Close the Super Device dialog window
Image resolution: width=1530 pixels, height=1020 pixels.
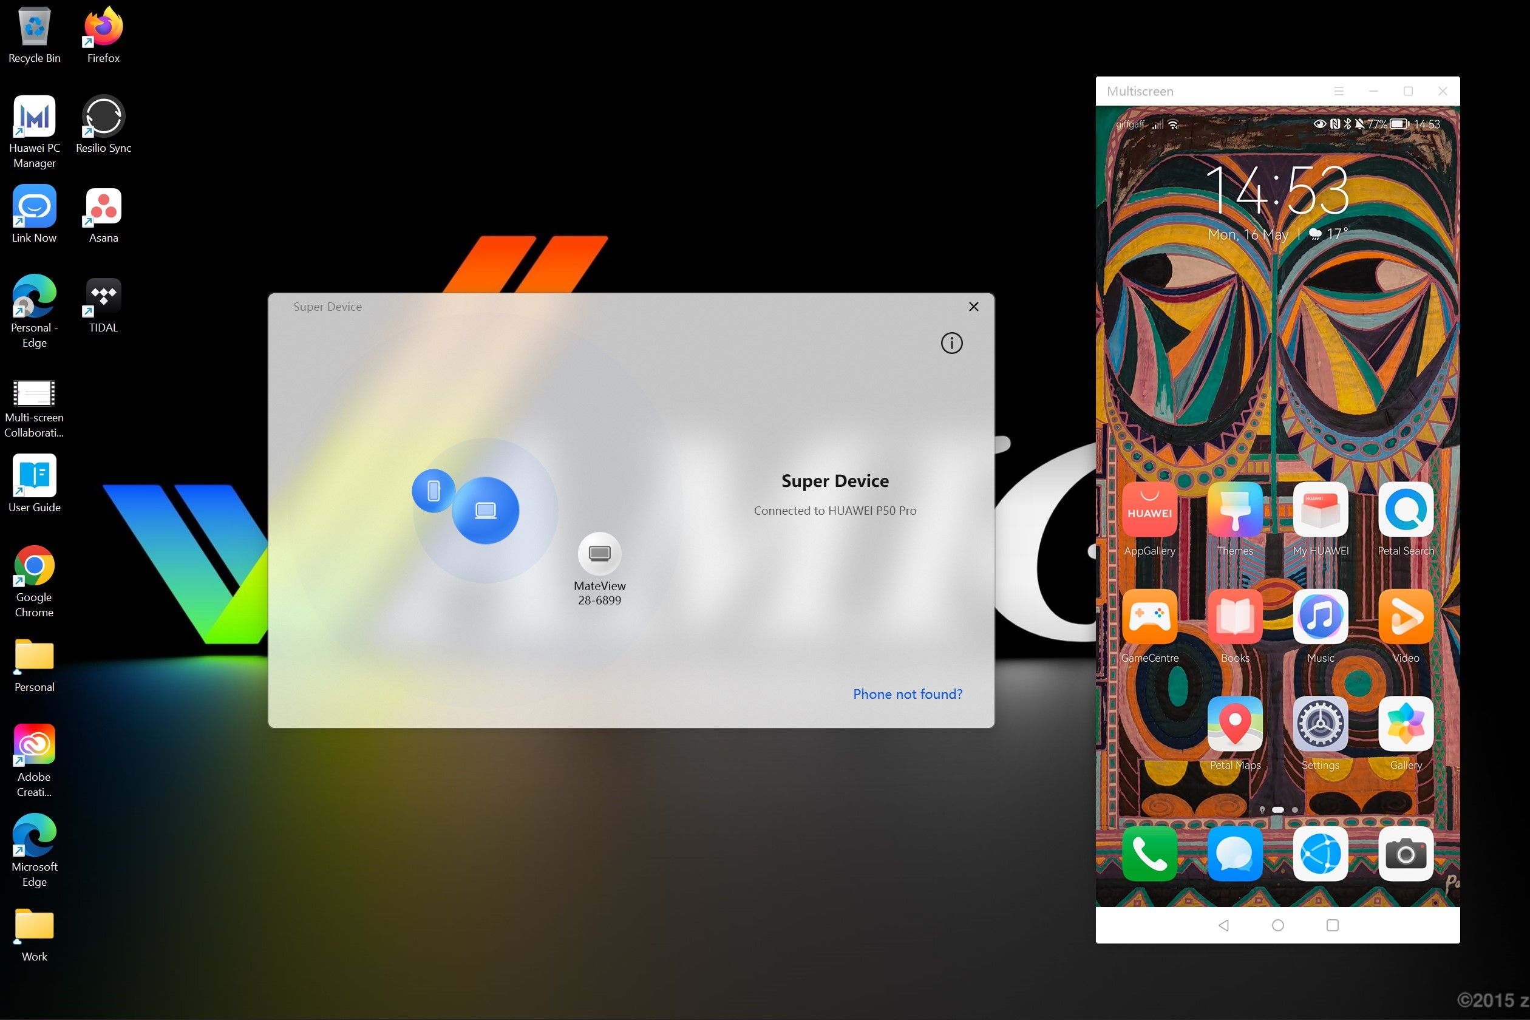(x=972, y=306)
